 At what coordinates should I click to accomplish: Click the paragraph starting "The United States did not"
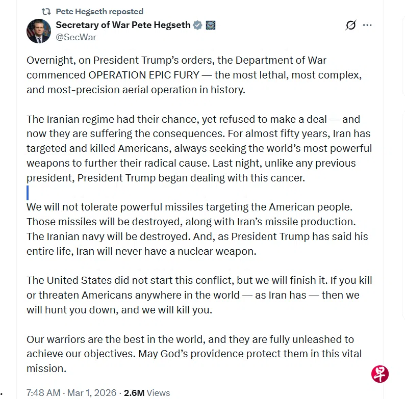(x=199, y=295)
